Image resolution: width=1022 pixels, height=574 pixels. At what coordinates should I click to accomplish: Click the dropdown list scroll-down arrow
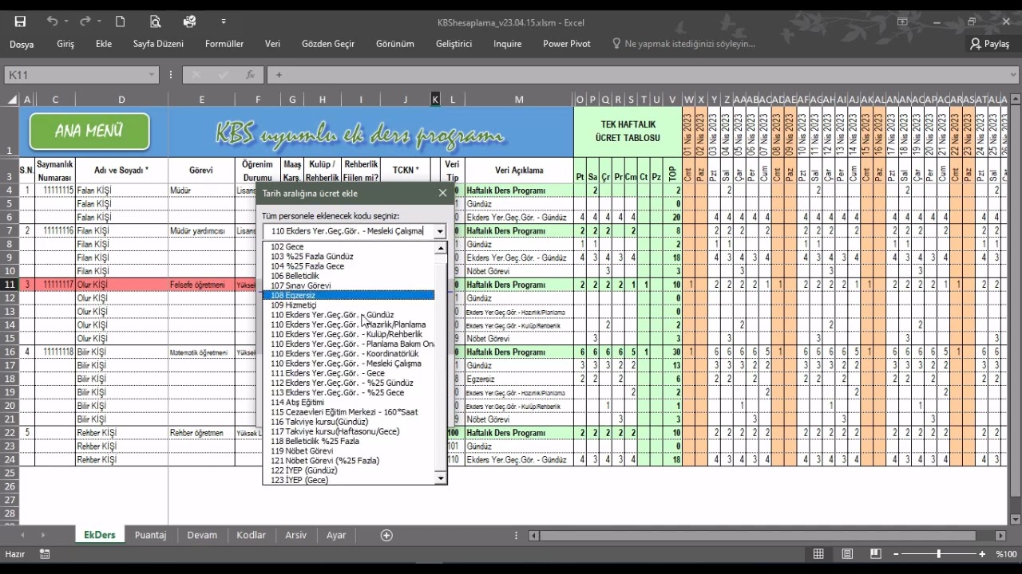440,478
